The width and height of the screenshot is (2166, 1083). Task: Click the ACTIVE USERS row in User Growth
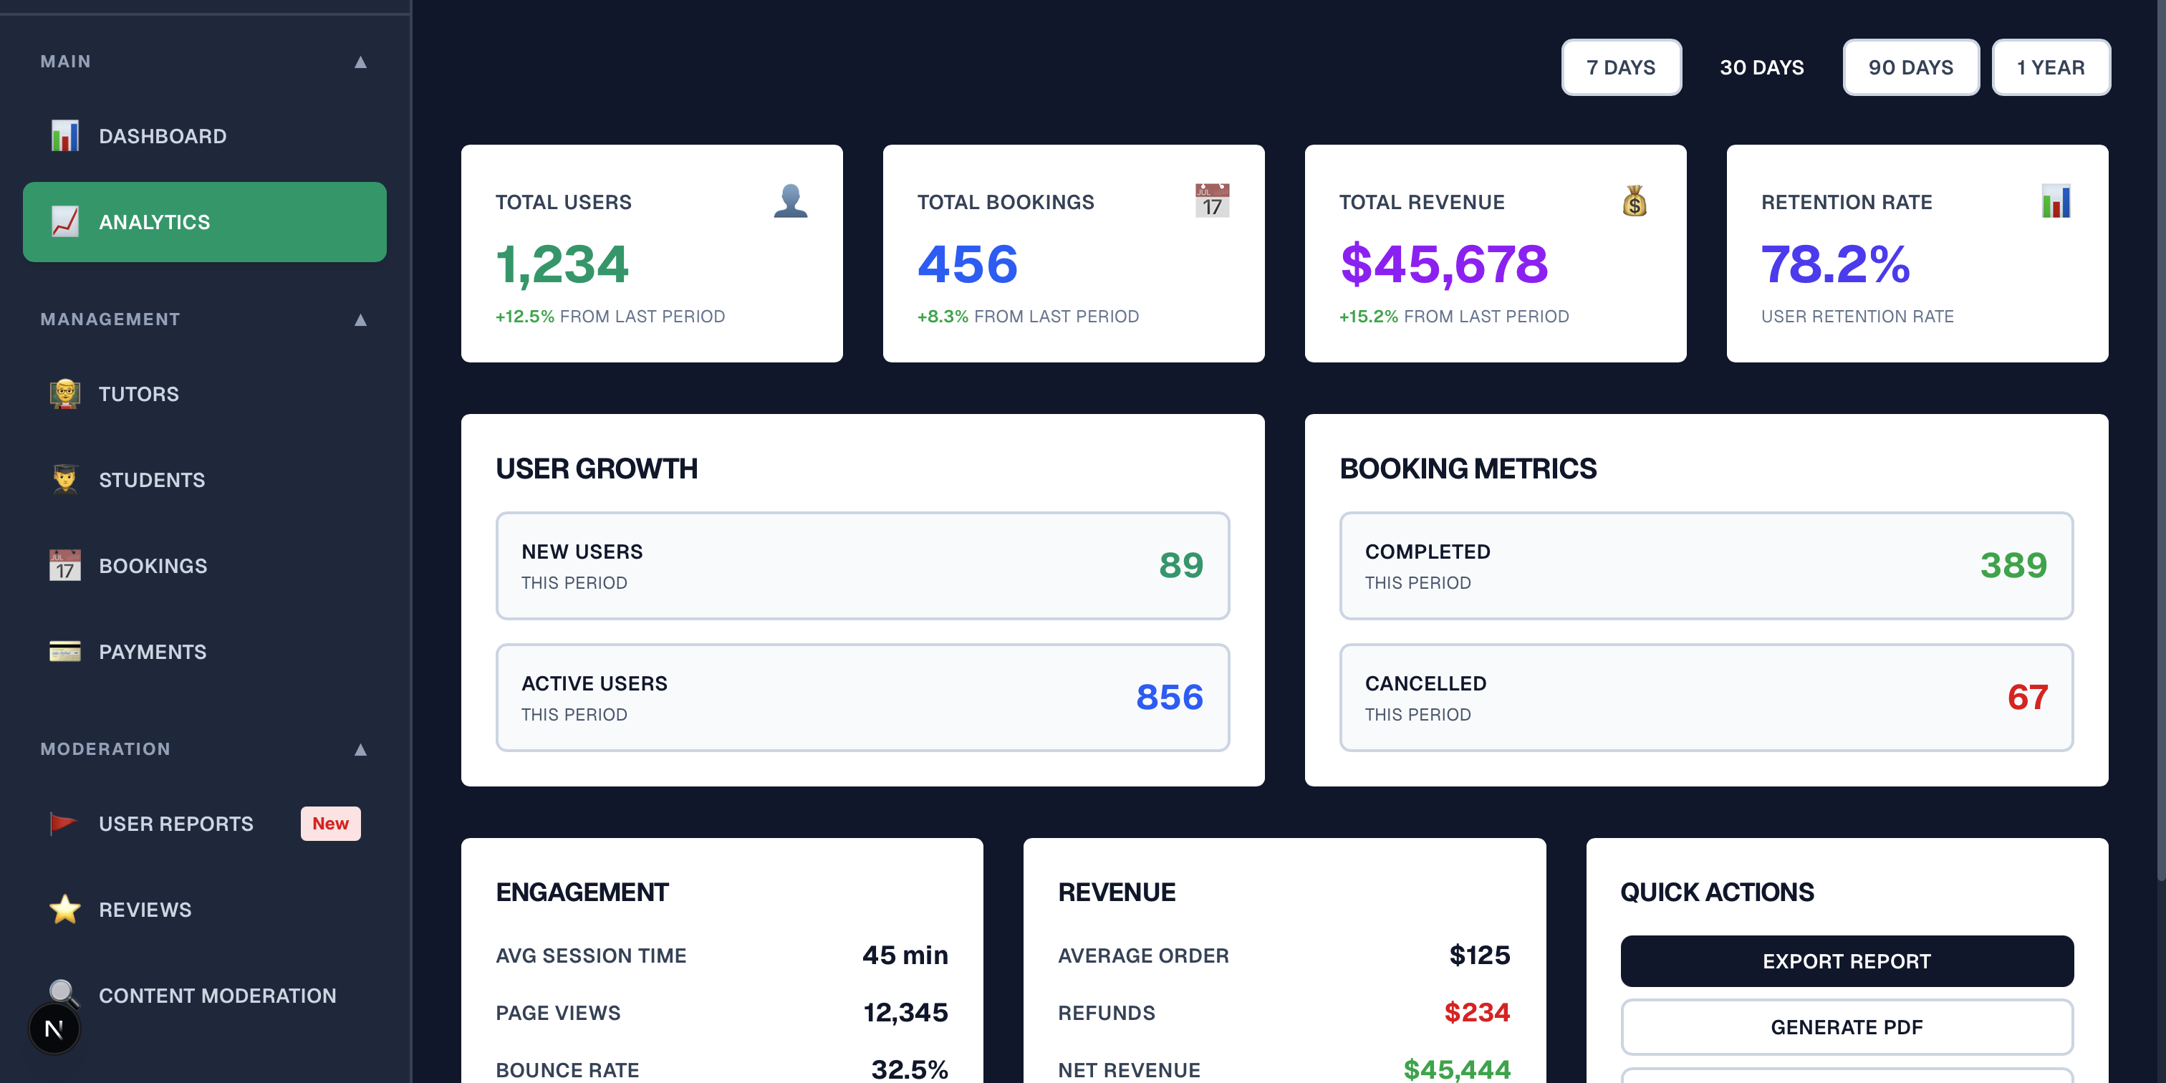[862, 698]
